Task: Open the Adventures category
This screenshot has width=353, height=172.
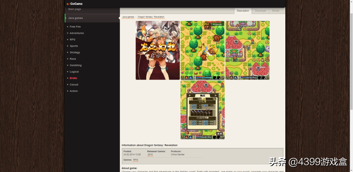Action: (77, 33)
